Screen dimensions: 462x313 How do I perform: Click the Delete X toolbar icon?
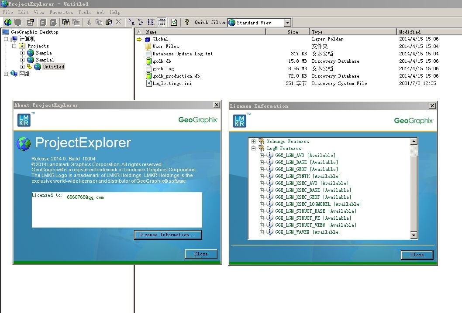pos(118,22)
